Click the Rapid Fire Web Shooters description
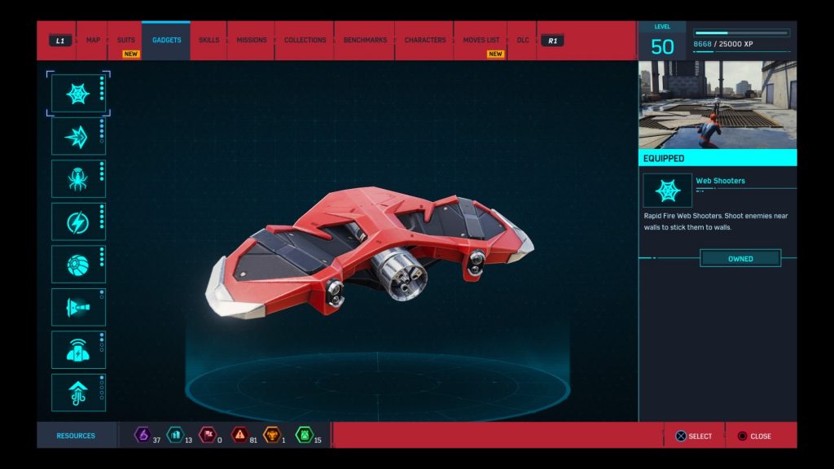Image resolution: width=834 pixels, height=469 pixels. [716, 221]
